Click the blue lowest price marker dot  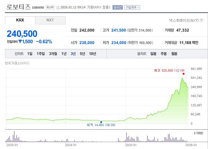point(101,122)
